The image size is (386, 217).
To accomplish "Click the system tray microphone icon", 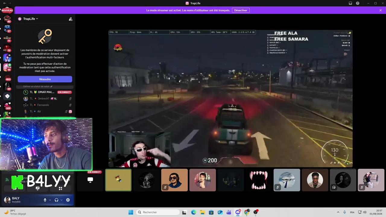I will click(345, 212).
